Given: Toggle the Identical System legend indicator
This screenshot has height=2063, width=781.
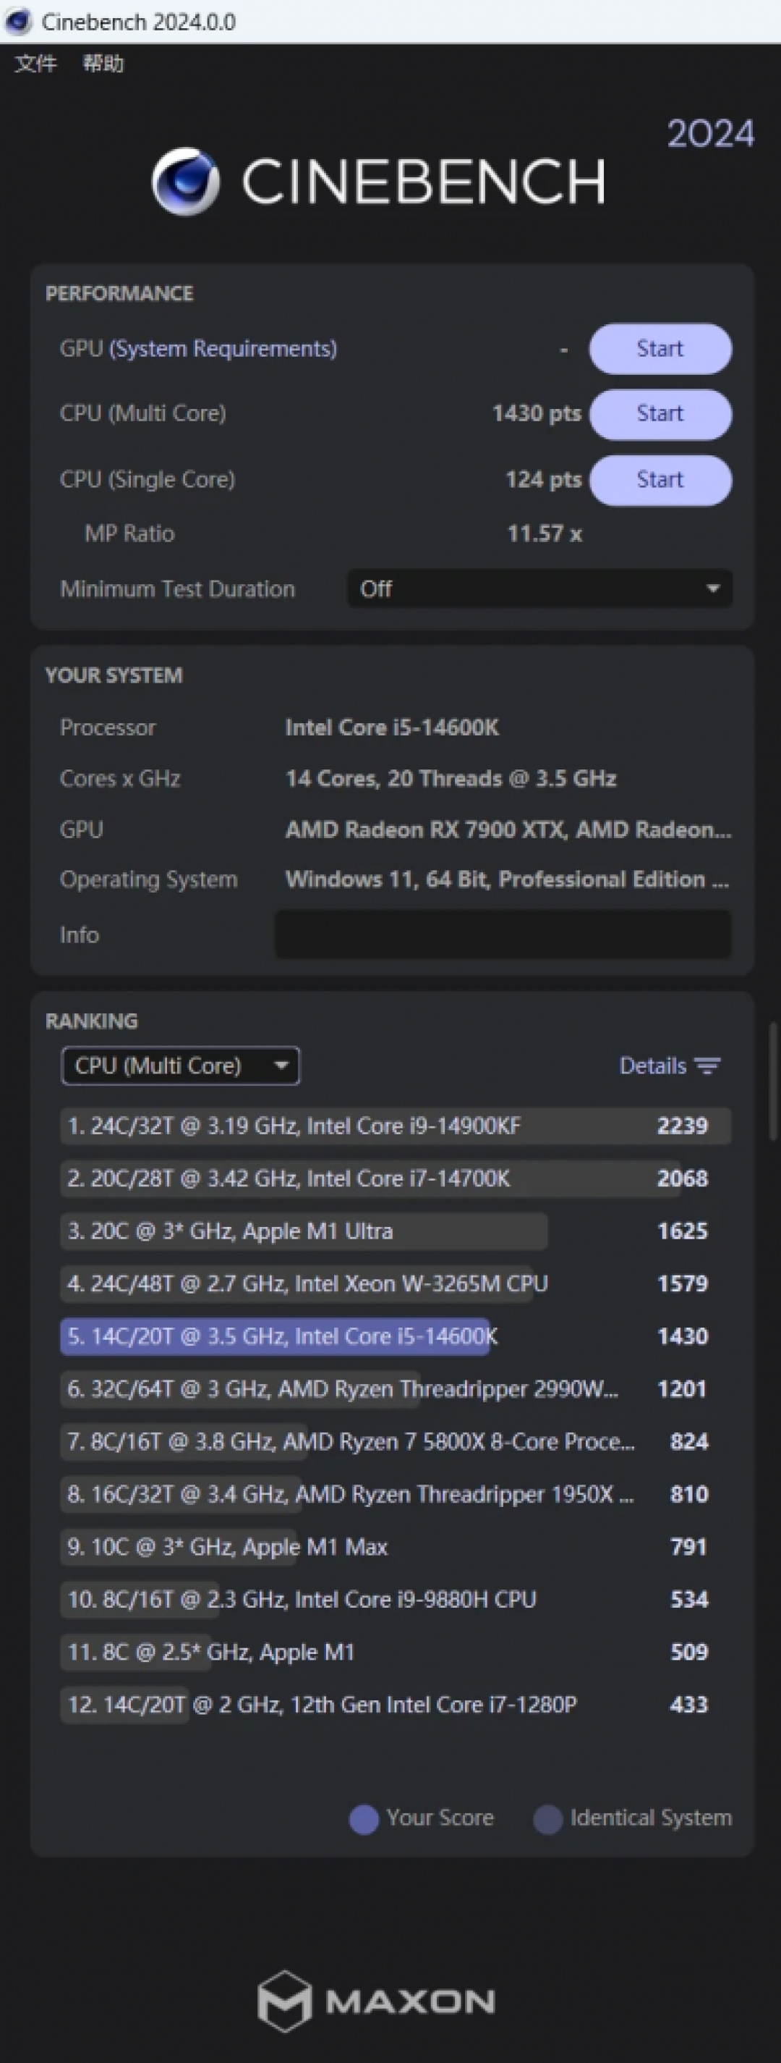Looking at the screenshot, I should 549,1819.
